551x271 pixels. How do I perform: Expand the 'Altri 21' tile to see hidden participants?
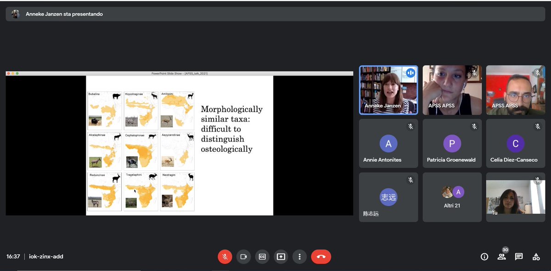[452, 197]
